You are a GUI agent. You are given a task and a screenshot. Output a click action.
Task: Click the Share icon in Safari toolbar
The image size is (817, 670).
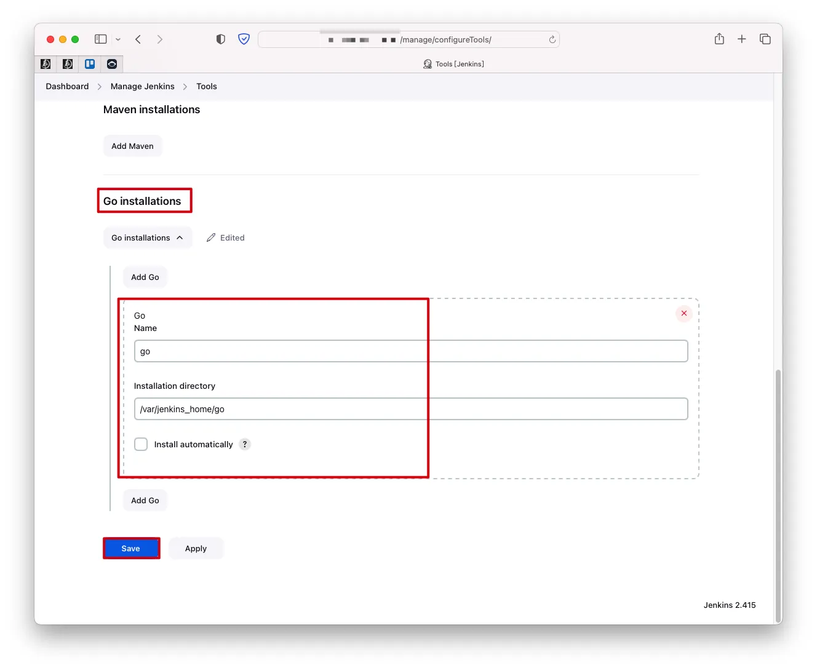point(719,39)
